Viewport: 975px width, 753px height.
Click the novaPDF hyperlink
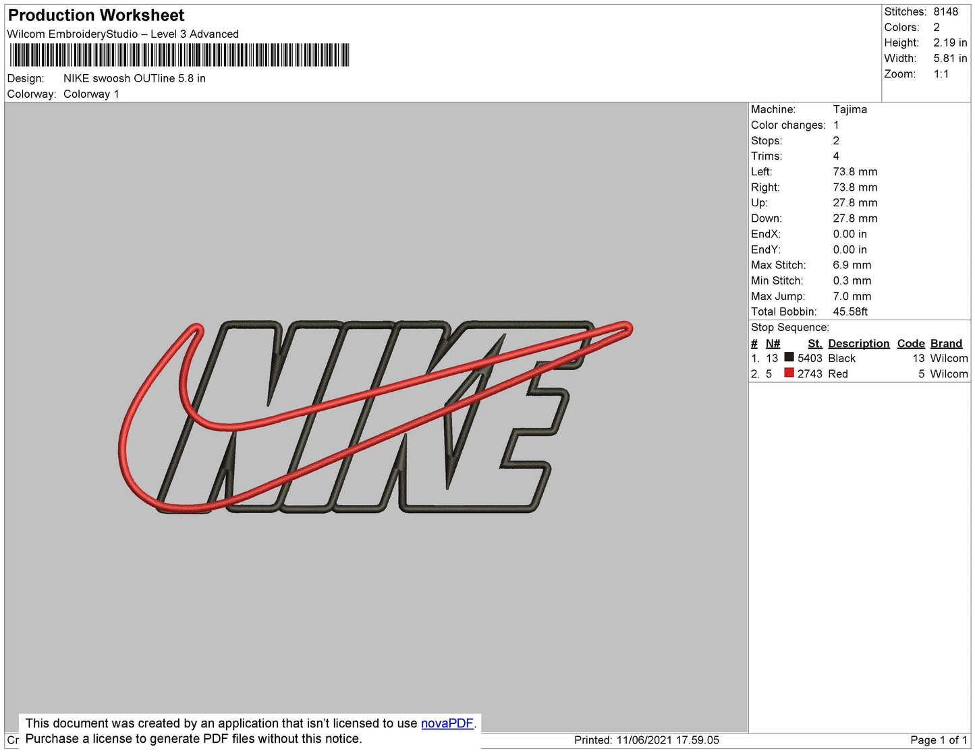coord(447,723)
